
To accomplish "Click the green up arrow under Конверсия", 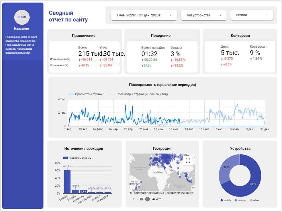I will point(251,59).
